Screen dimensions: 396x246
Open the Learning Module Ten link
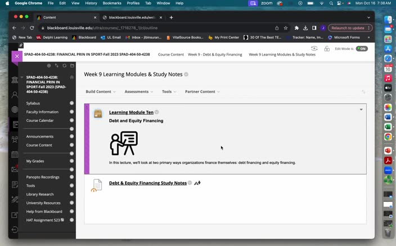coord(131,112)
